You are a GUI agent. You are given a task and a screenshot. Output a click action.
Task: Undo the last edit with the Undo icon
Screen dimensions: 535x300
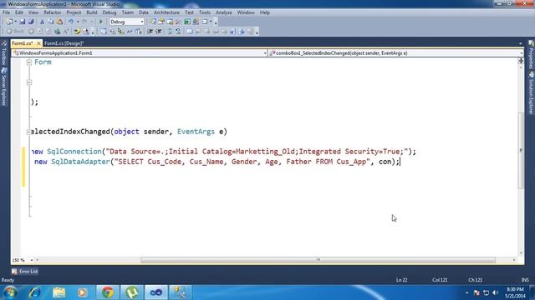click(x=70, y=22)
